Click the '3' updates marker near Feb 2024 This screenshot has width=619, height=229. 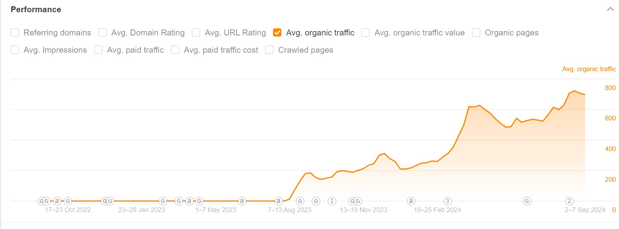pos(448,201)
